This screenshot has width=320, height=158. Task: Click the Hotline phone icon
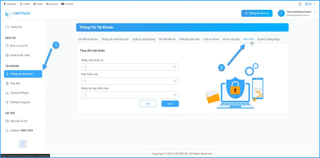pyautogui.click(x=7, y=130)
